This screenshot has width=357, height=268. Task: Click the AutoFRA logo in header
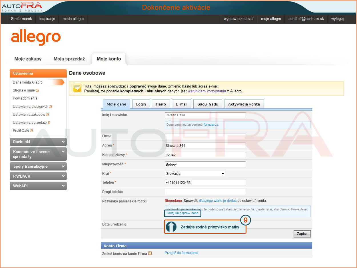click(x=22, y=7)
